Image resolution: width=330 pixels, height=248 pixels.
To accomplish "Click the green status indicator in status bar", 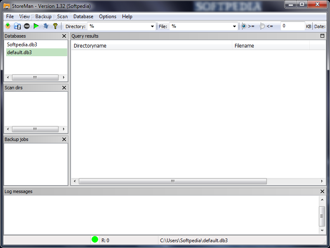I will click(95, 240).
